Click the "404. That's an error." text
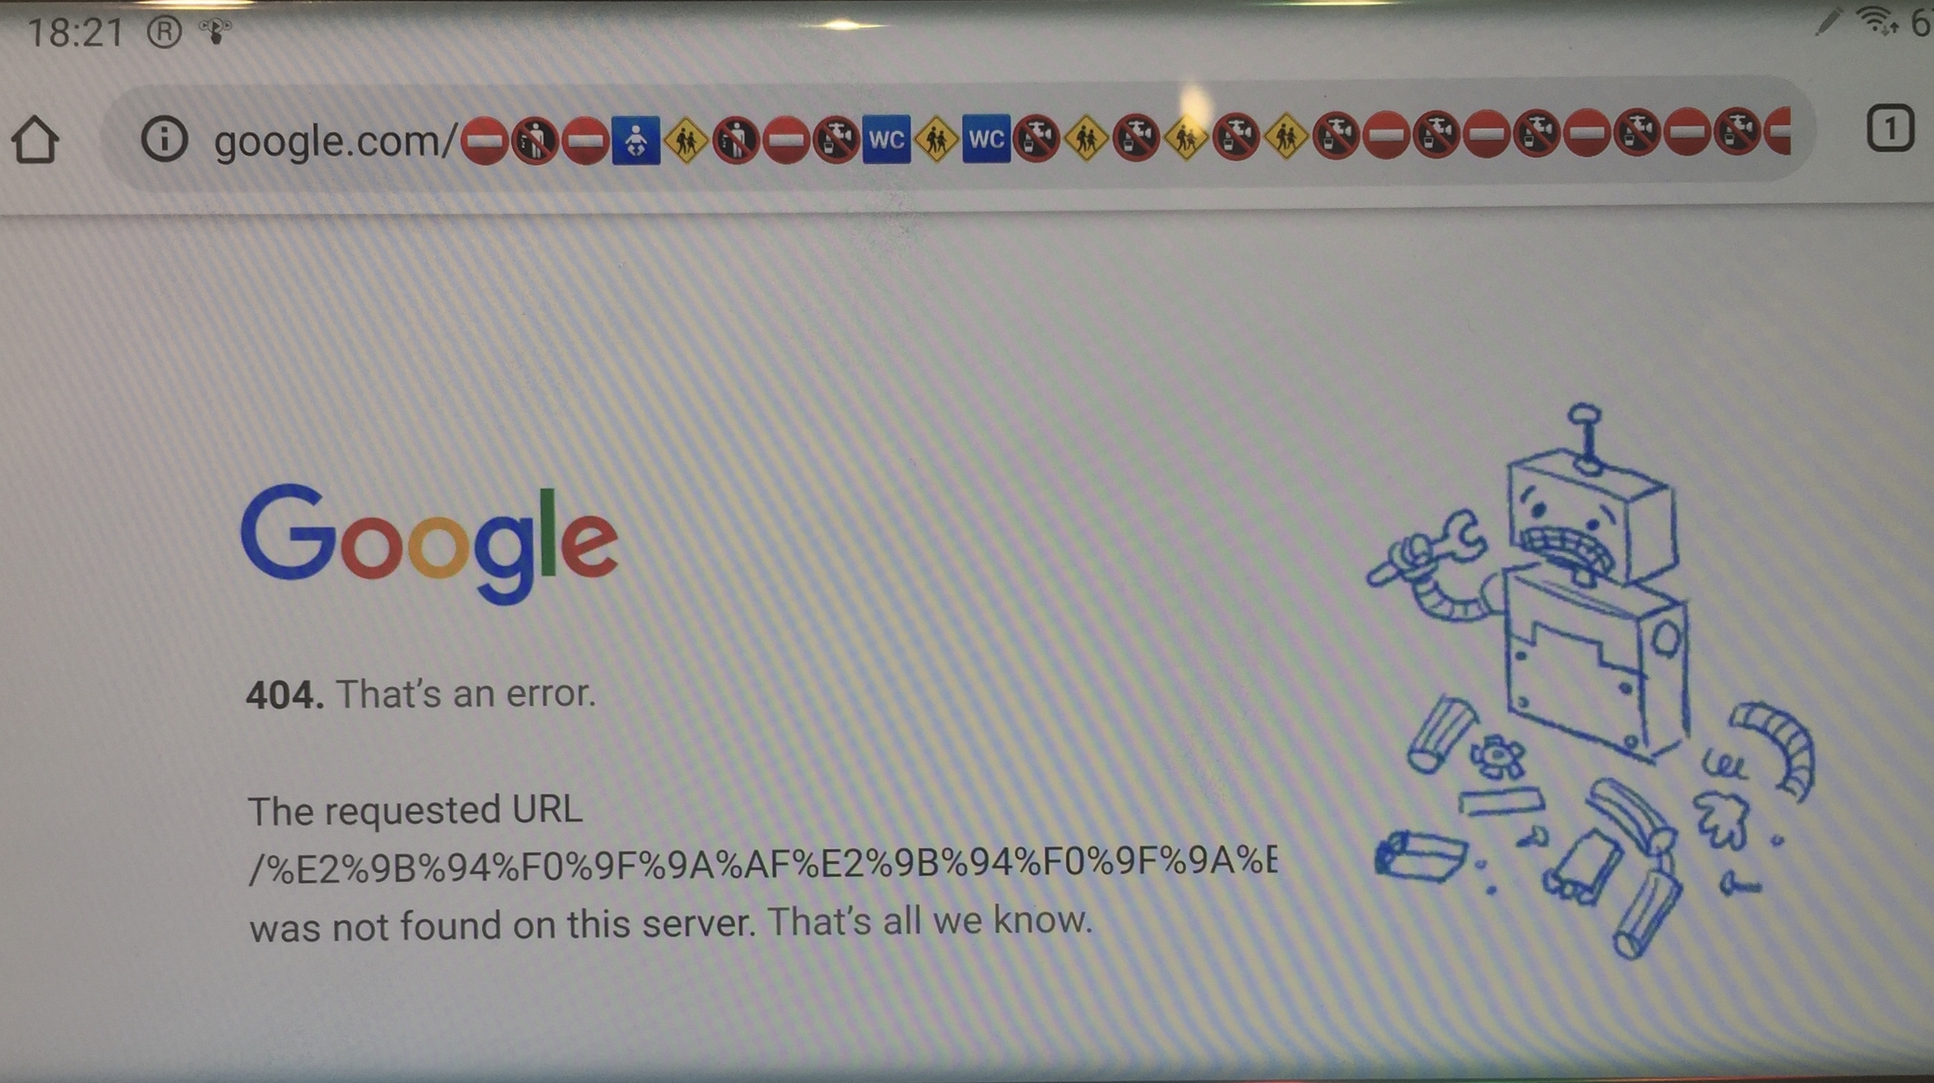The width and height of the screenshot is (1934, 1083). [421, 693]
